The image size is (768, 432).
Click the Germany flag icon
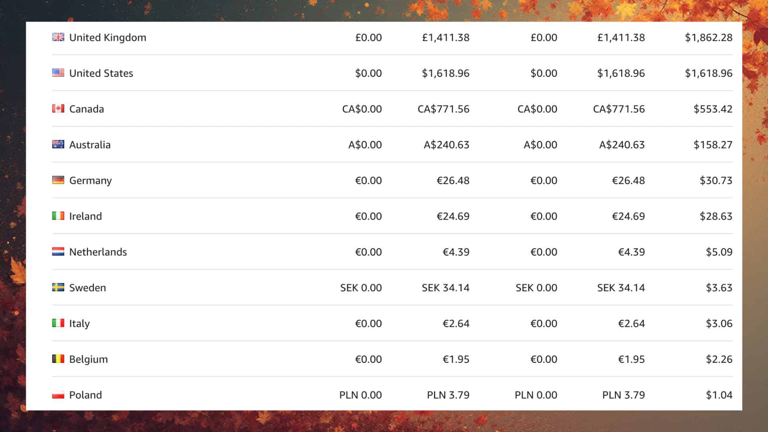[x=58, y=180]
